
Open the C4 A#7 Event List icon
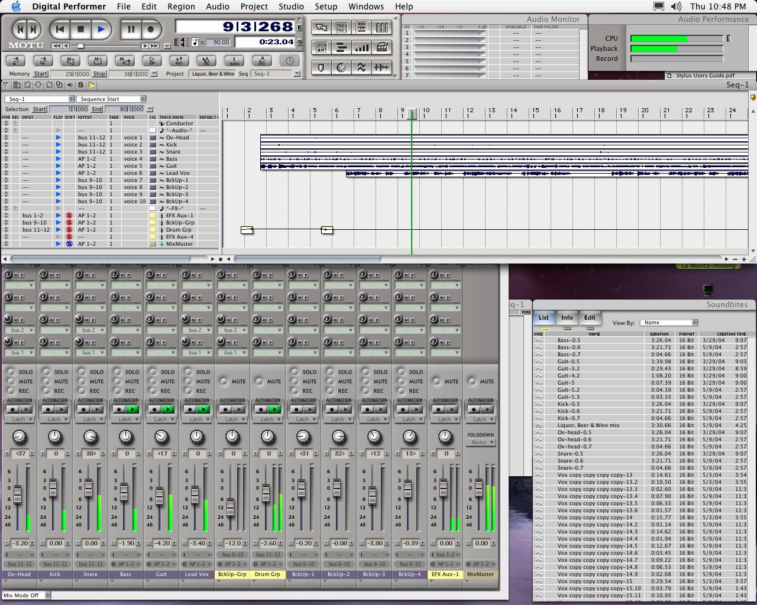[321, 47]
